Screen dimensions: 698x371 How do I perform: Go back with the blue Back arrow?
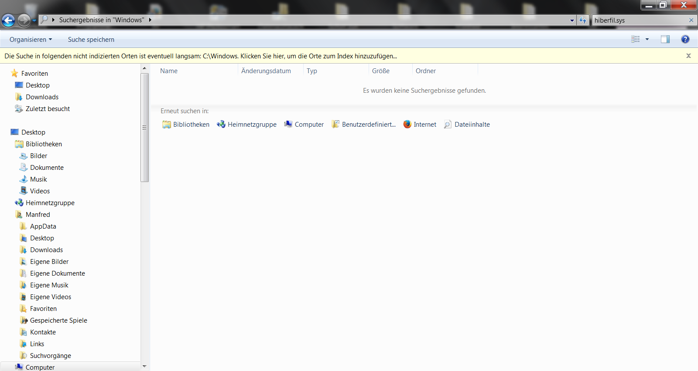coord(8,20)
